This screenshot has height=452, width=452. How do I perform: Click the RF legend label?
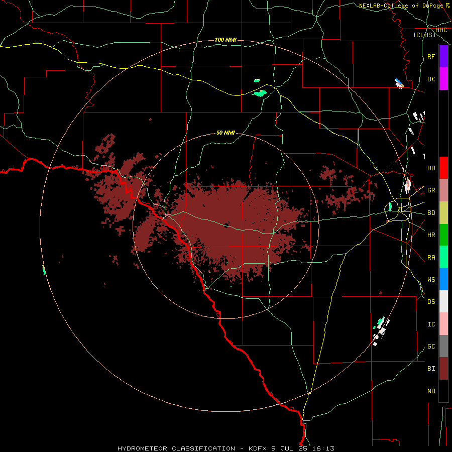click(x=431, y=56)
